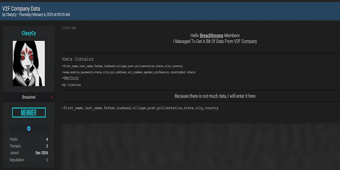Click the blurred data block below the column list
Viewport: 340px width, 170px height.
[201, 147]
